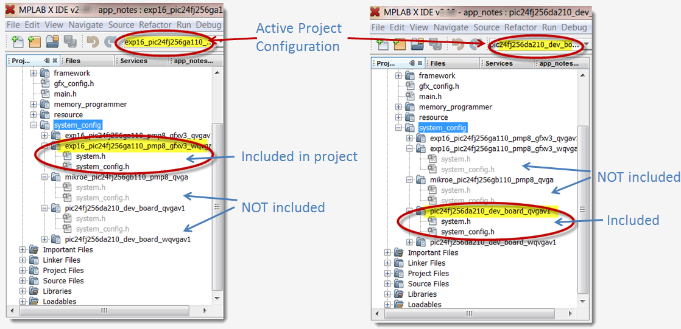Click Open Project icon in left window

coord(52,42)
